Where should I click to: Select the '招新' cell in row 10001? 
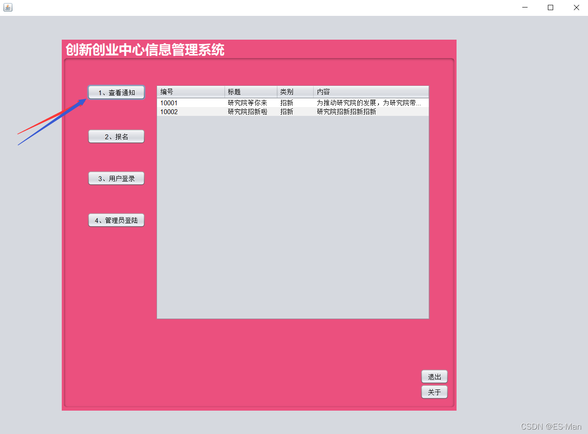coord(296,103)
